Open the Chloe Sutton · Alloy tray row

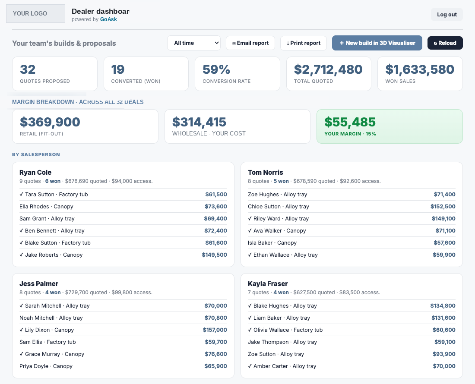click(x=351, y=207)
